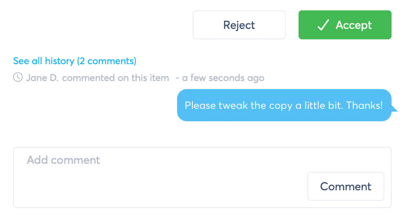The height and width of the screenshot is (219, 403).
Task: Reject this item
Action: point(239,25)
